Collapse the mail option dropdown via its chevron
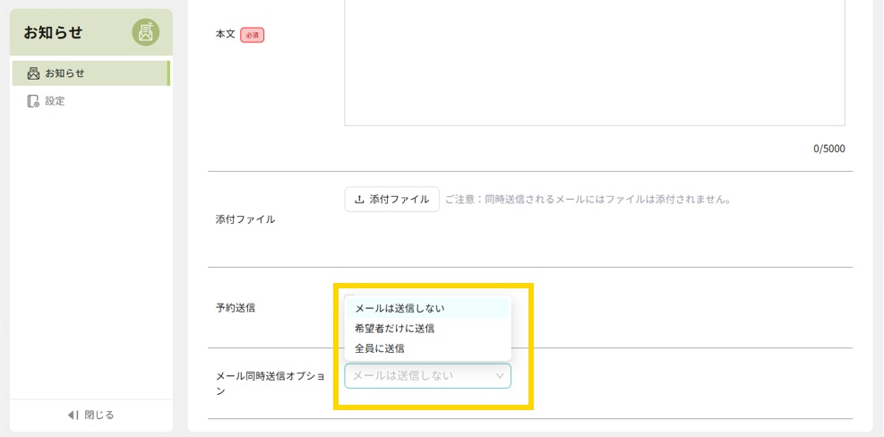The image size is (884, 437). [500, 376]
